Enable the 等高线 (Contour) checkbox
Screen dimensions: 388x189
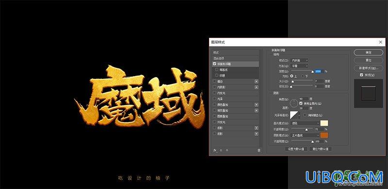(x=217, y=70)
